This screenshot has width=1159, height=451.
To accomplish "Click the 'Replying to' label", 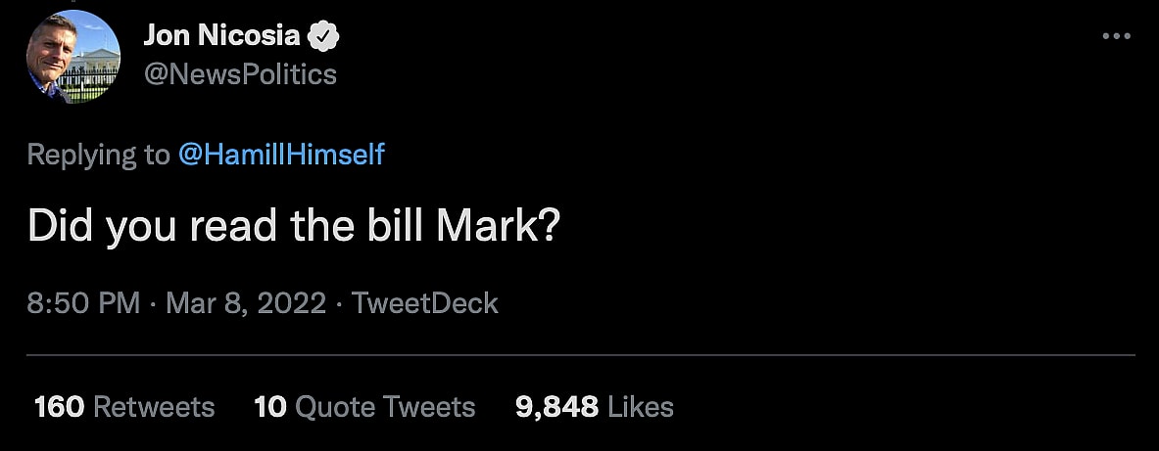I will tap(98, 155).
